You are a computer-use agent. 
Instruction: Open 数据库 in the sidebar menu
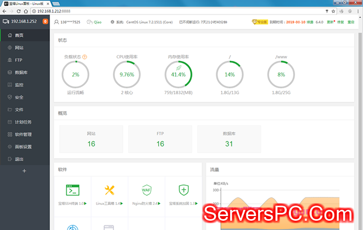[x=21, y=72]
